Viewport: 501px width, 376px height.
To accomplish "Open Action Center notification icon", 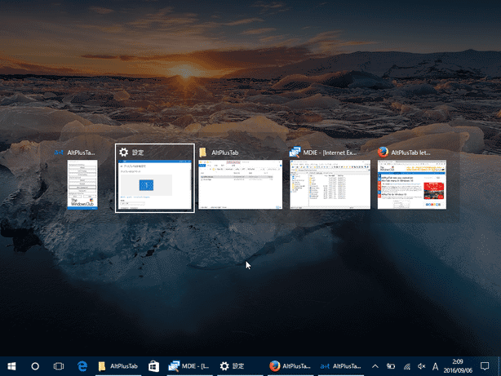I will 485,366.
